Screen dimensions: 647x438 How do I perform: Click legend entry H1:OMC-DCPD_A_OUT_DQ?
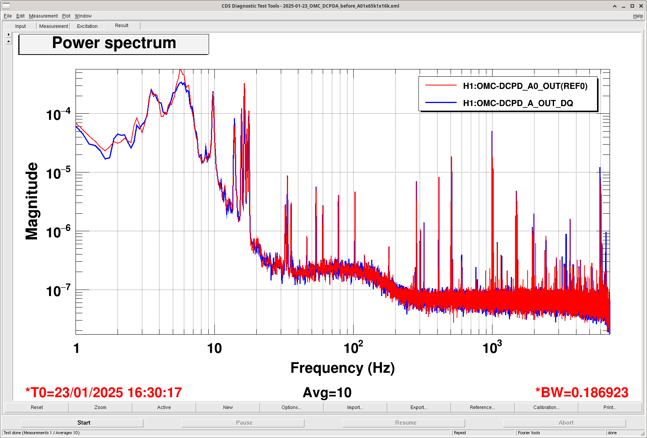point(518,103)
